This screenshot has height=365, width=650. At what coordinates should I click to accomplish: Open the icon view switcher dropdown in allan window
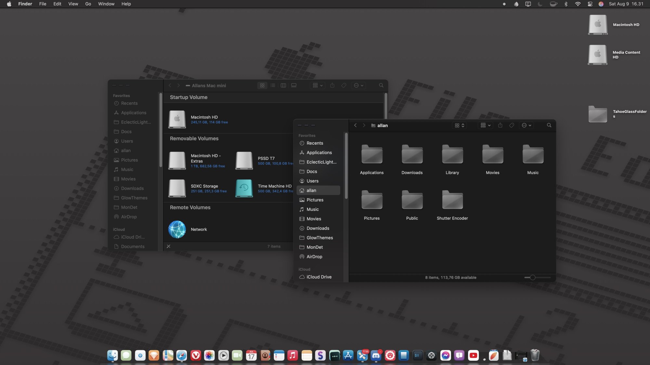(x=459, y=125)
